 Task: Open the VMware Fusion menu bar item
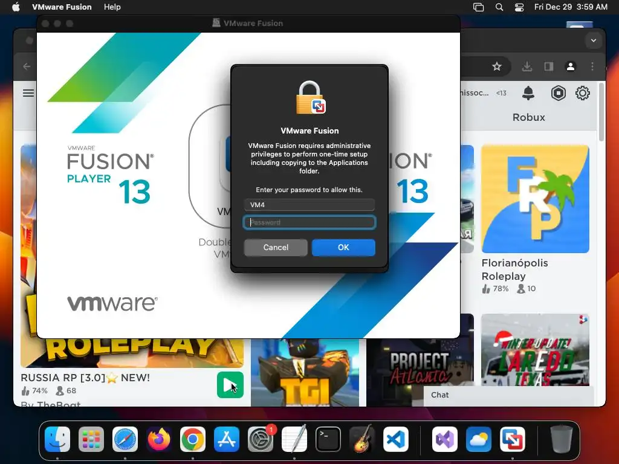point(62,7)
